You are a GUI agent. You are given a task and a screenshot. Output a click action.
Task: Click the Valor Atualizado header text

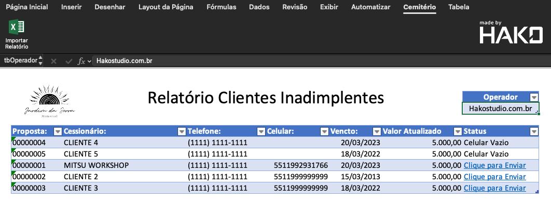[x=412, y=131]
